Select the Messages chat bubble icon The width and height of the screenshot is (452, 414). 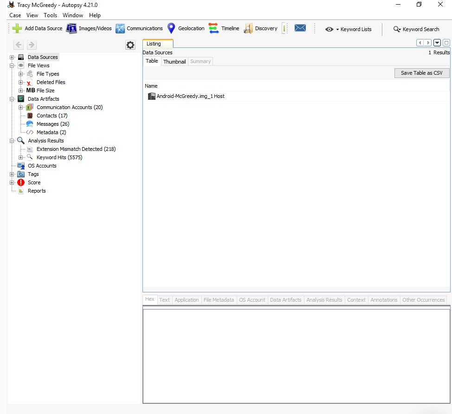30,124
